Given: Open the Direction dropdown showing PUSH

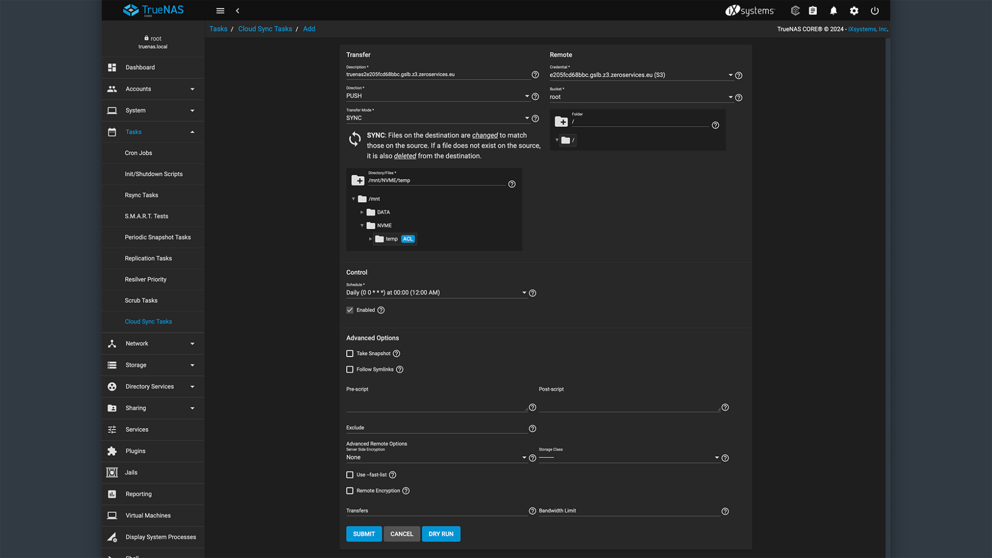Looking at the screenshot, I should click(528, 96).
